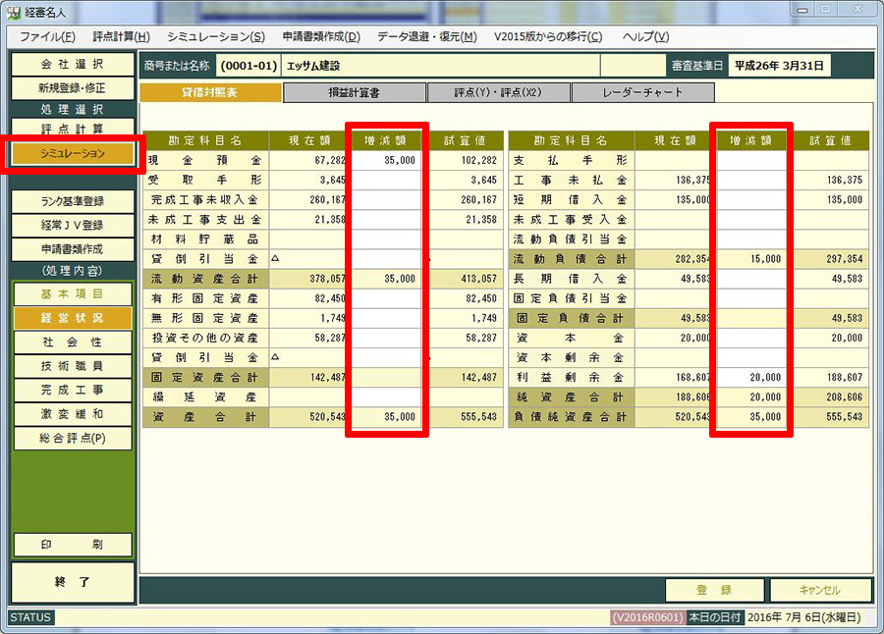Select the 基本項目 section

click(x=72, y=294)
